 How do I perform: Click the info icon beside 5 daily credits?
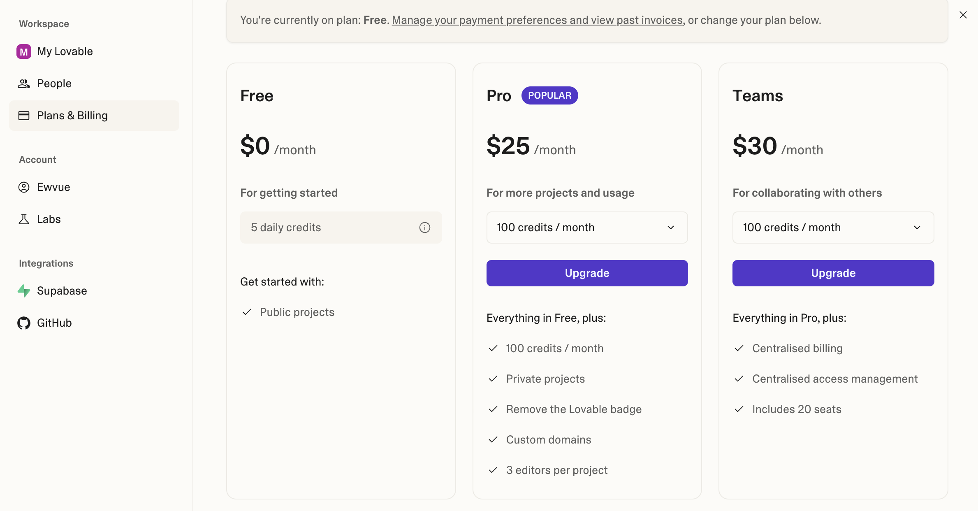point(425,228)
